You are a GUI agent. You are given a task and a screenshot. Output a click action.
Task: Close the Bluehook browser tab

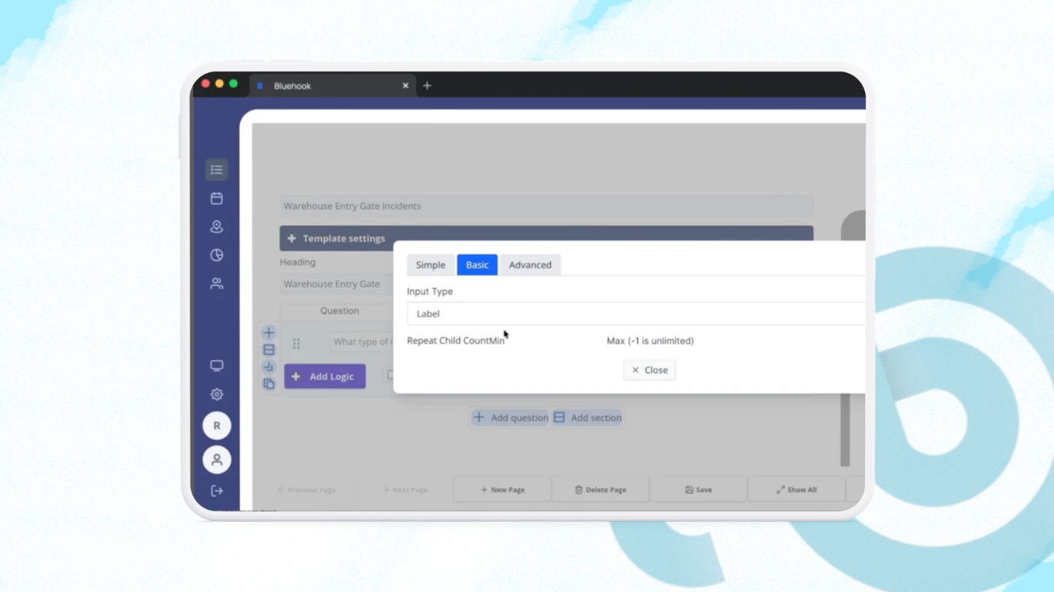tap(406, 86)
